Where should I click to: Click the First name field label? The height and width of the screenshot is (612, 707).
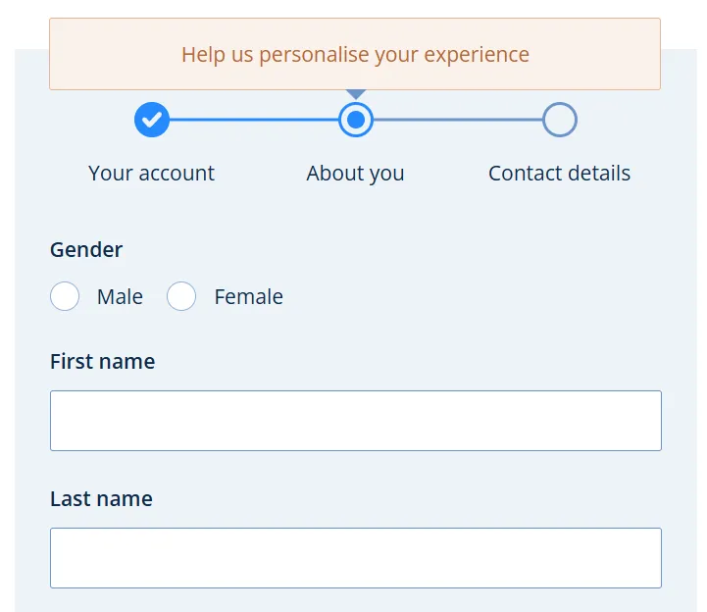(x=102, y=362)
